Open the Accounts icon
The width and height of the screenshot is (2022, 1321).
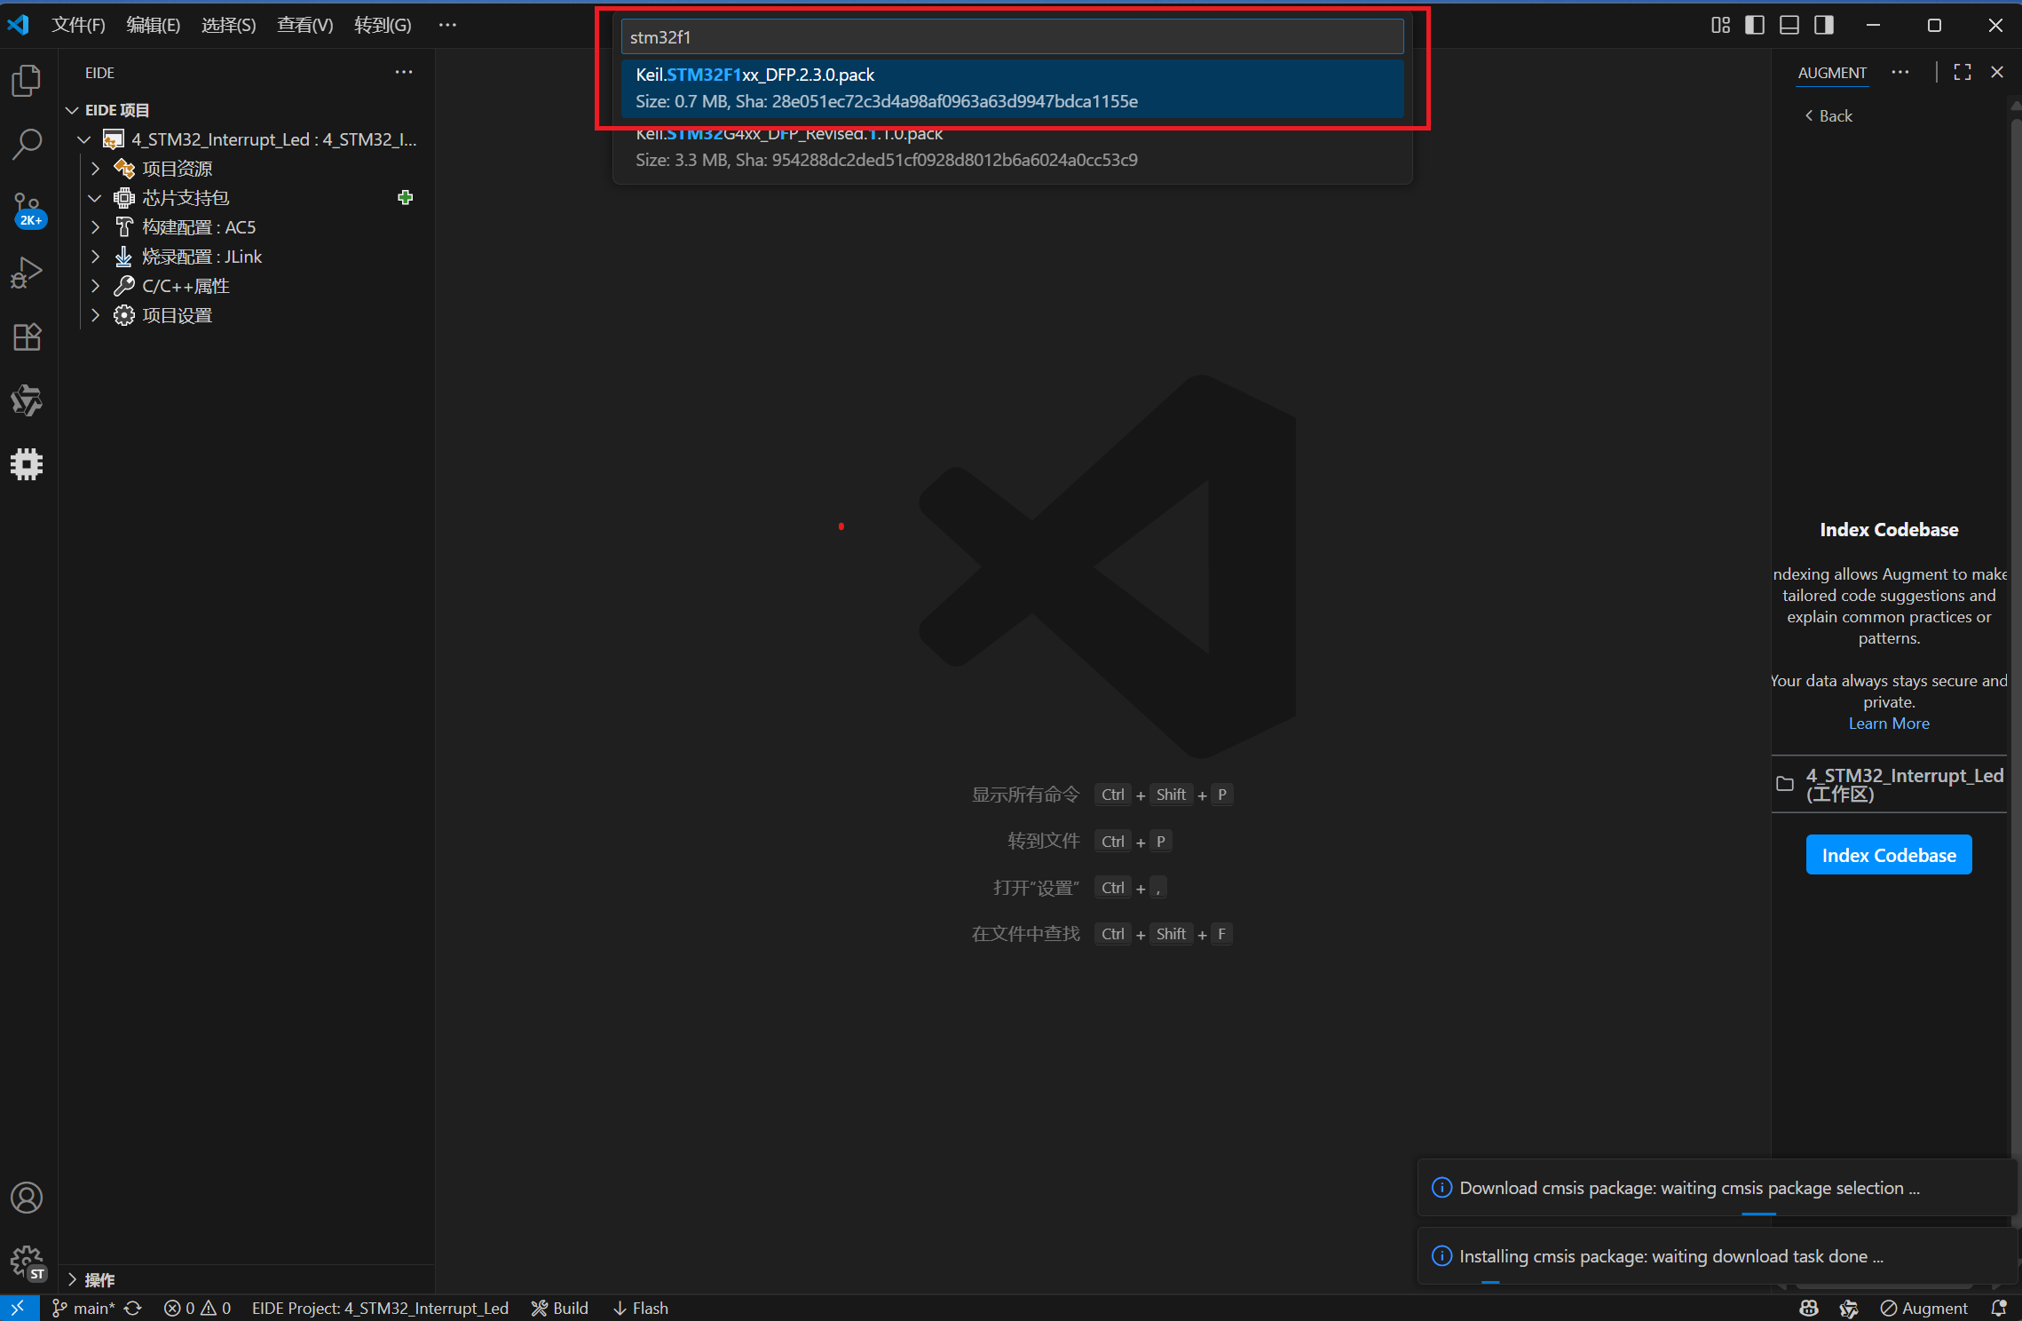pos(27,1198)
